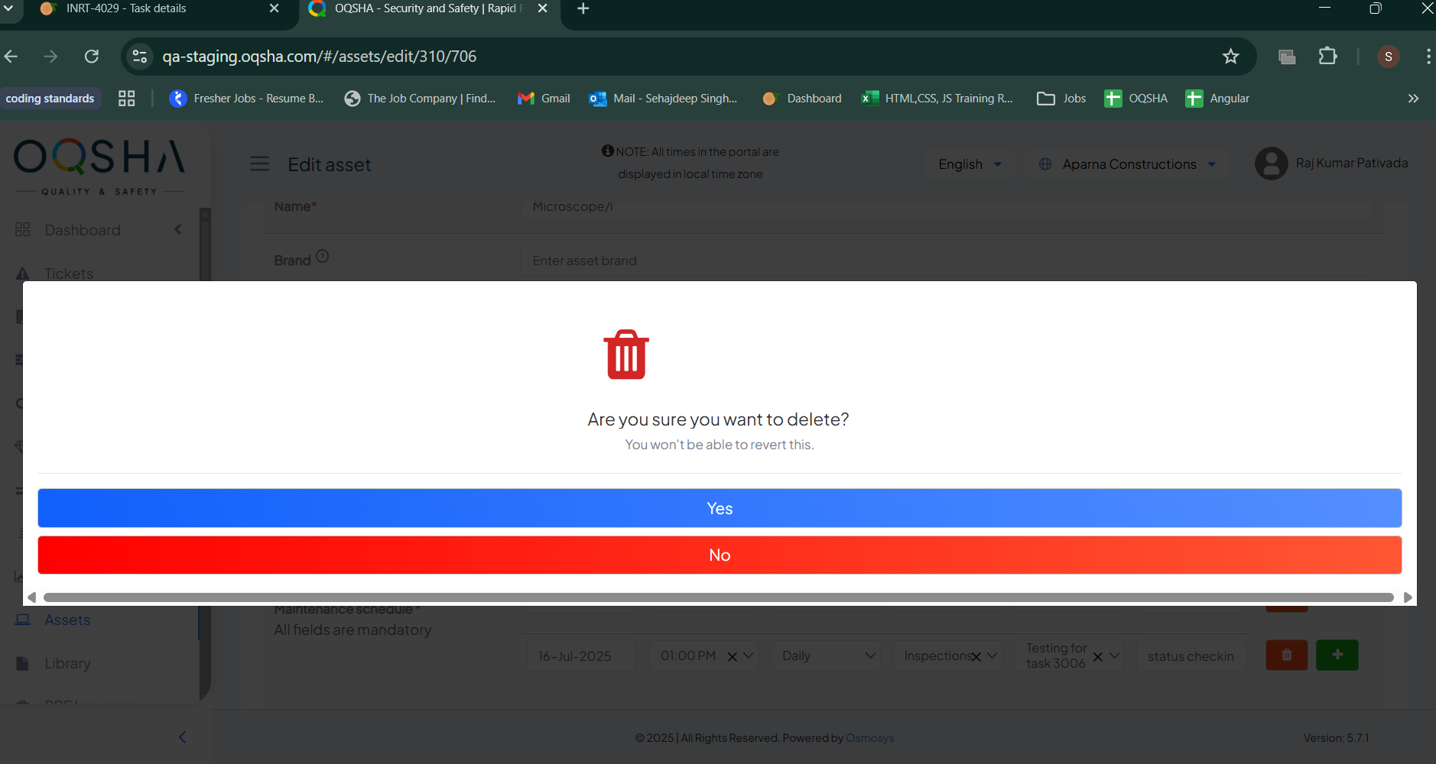Follow the Osmosys footer link

point(869,738)
